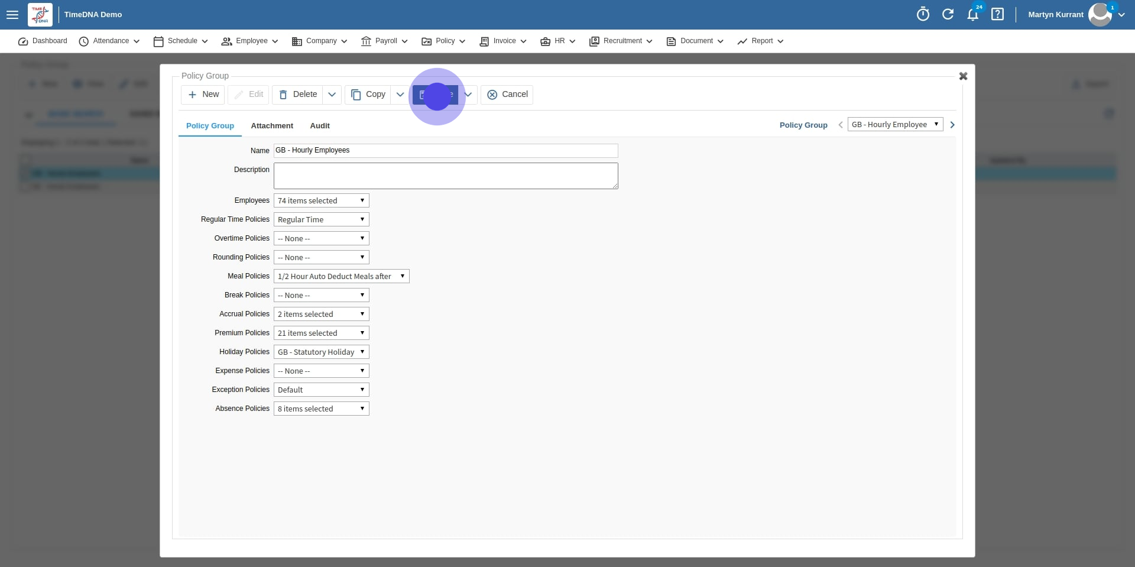This screenshot has height=567, width=1135.
Task: Switch to the Attachment tab
Action: pyautogui.click(x=272, y=126)
